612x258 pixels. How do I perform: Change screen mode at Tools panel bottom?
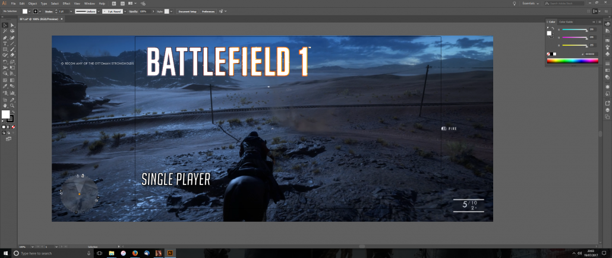click(x=8, y=139)
